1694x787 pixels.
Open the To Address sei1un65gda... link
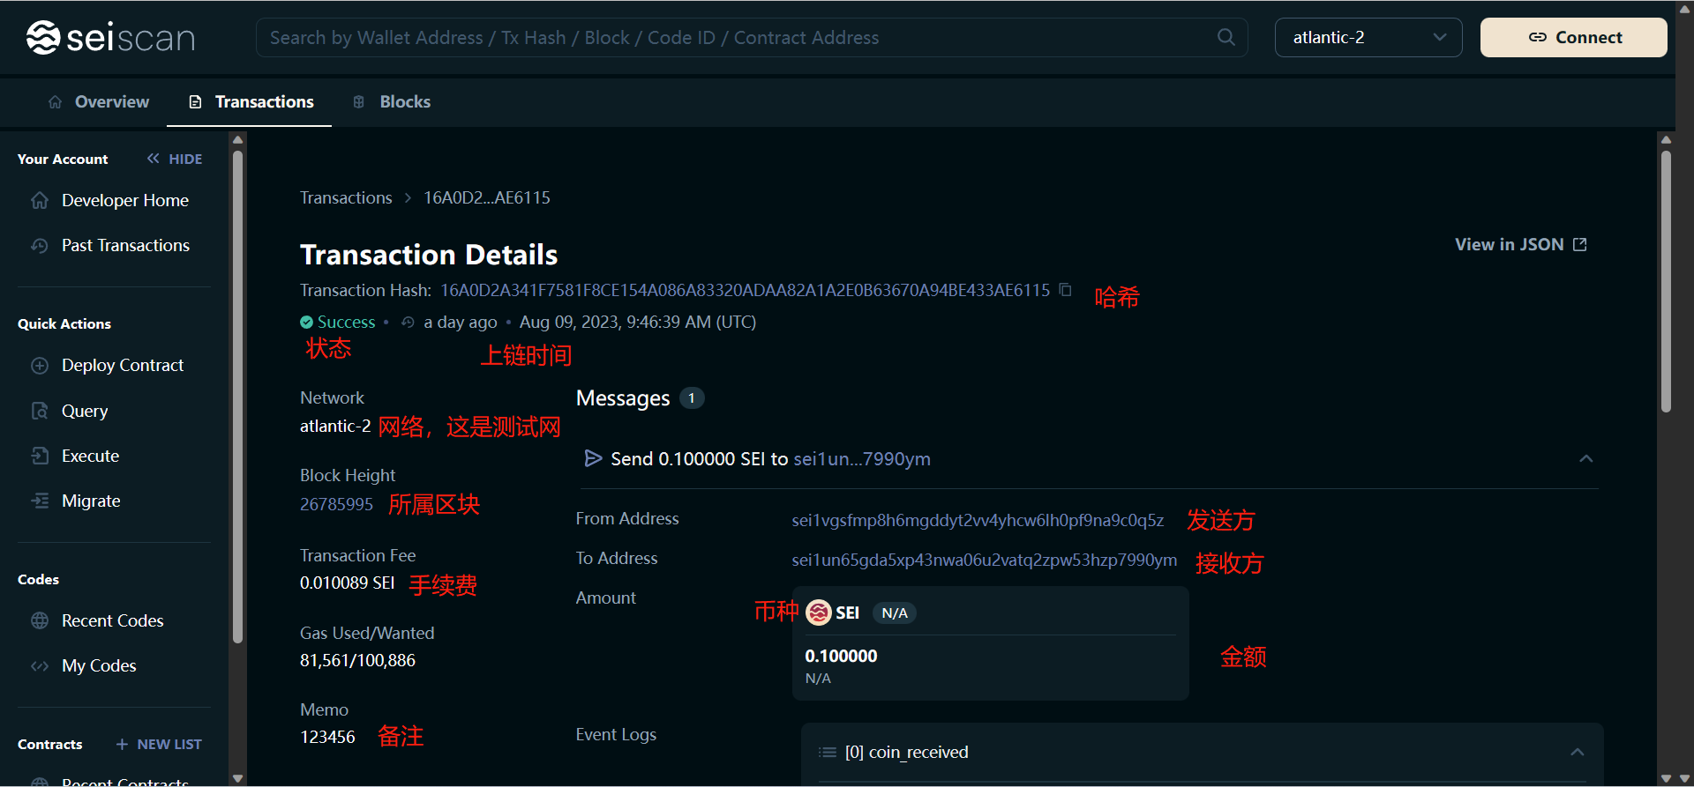984,560
